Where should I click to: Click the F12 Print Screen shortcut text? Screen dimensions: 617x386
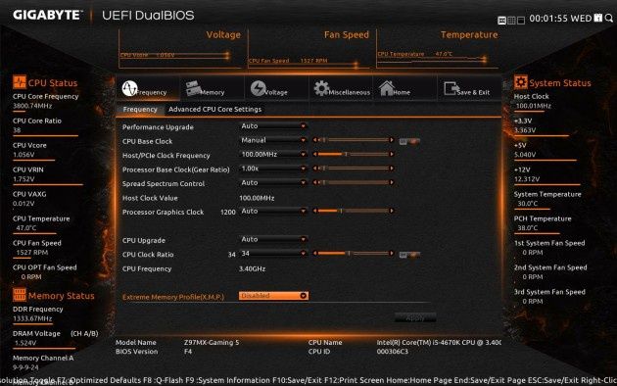coord(355,380)
